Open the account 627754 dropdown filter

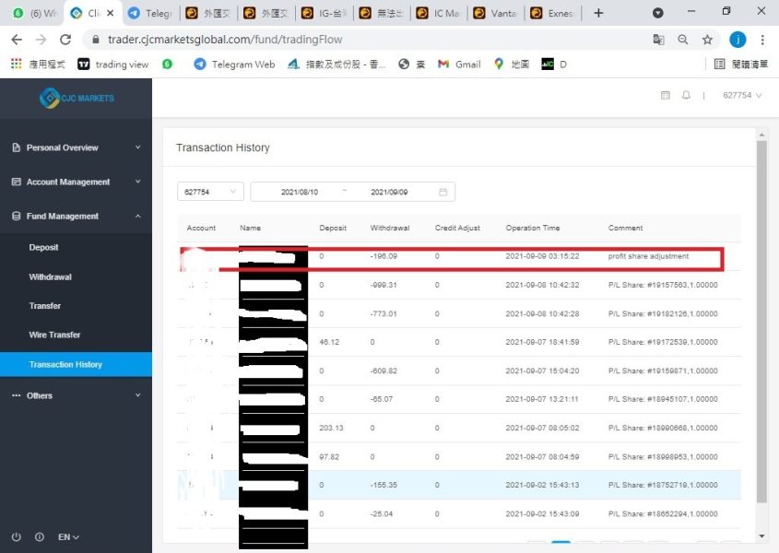tap(210, 192)
